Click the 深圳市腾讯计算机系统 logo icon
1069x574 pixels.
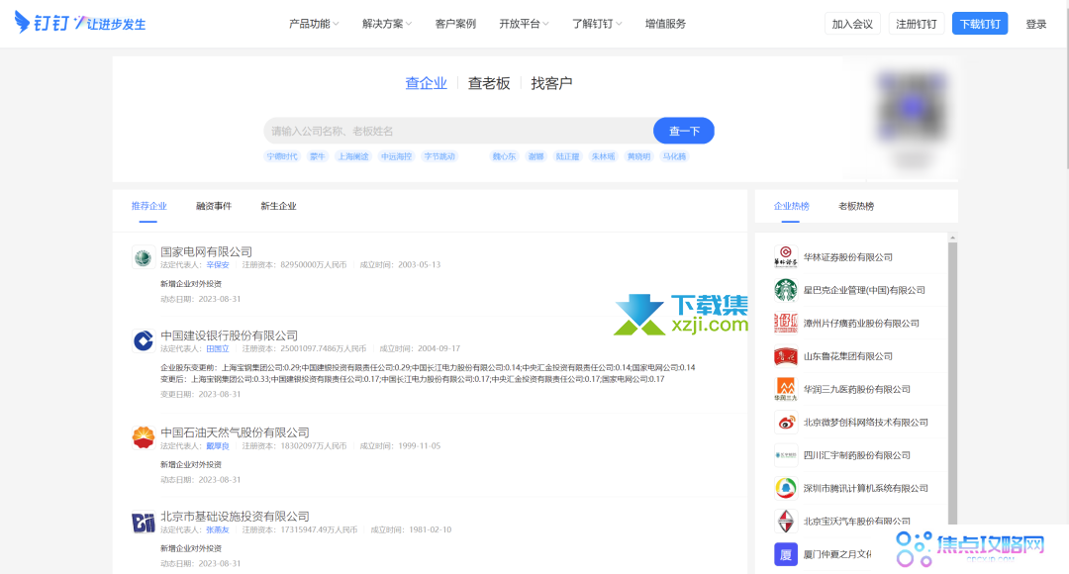coord(785,488)
